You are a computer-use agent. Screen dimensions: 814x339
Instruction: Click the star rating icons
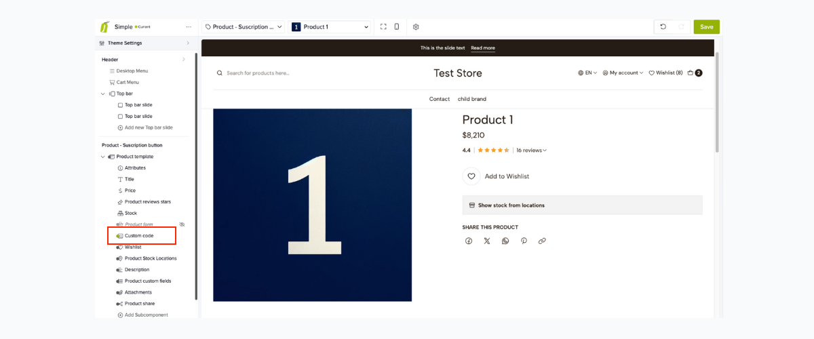[x=494, y=151]
